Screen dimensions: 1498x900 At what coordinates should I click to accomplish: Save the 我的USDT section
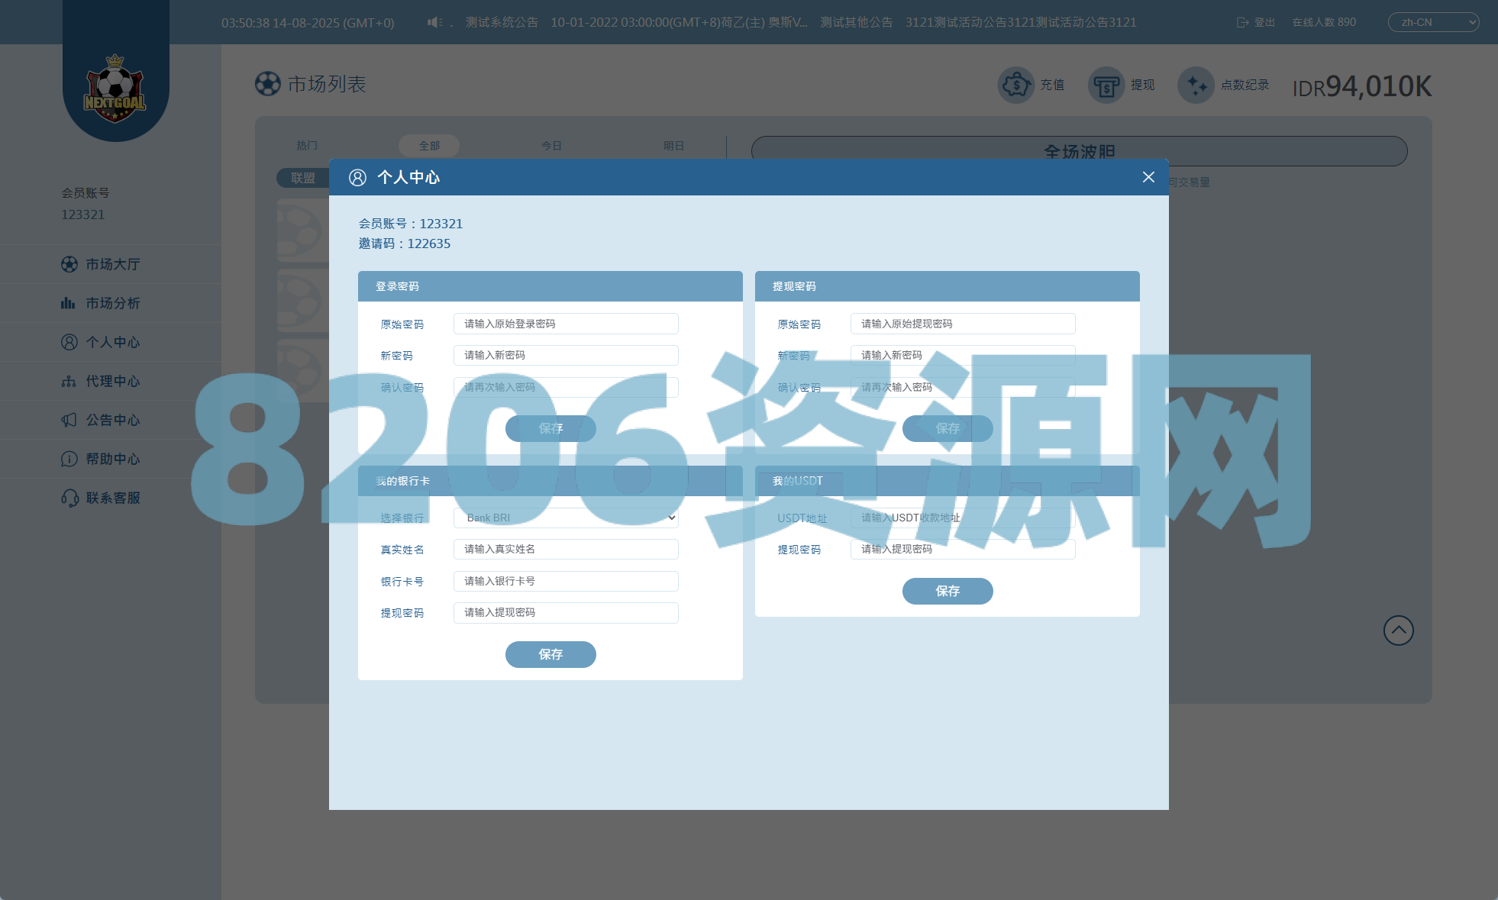tap(948, 591)
